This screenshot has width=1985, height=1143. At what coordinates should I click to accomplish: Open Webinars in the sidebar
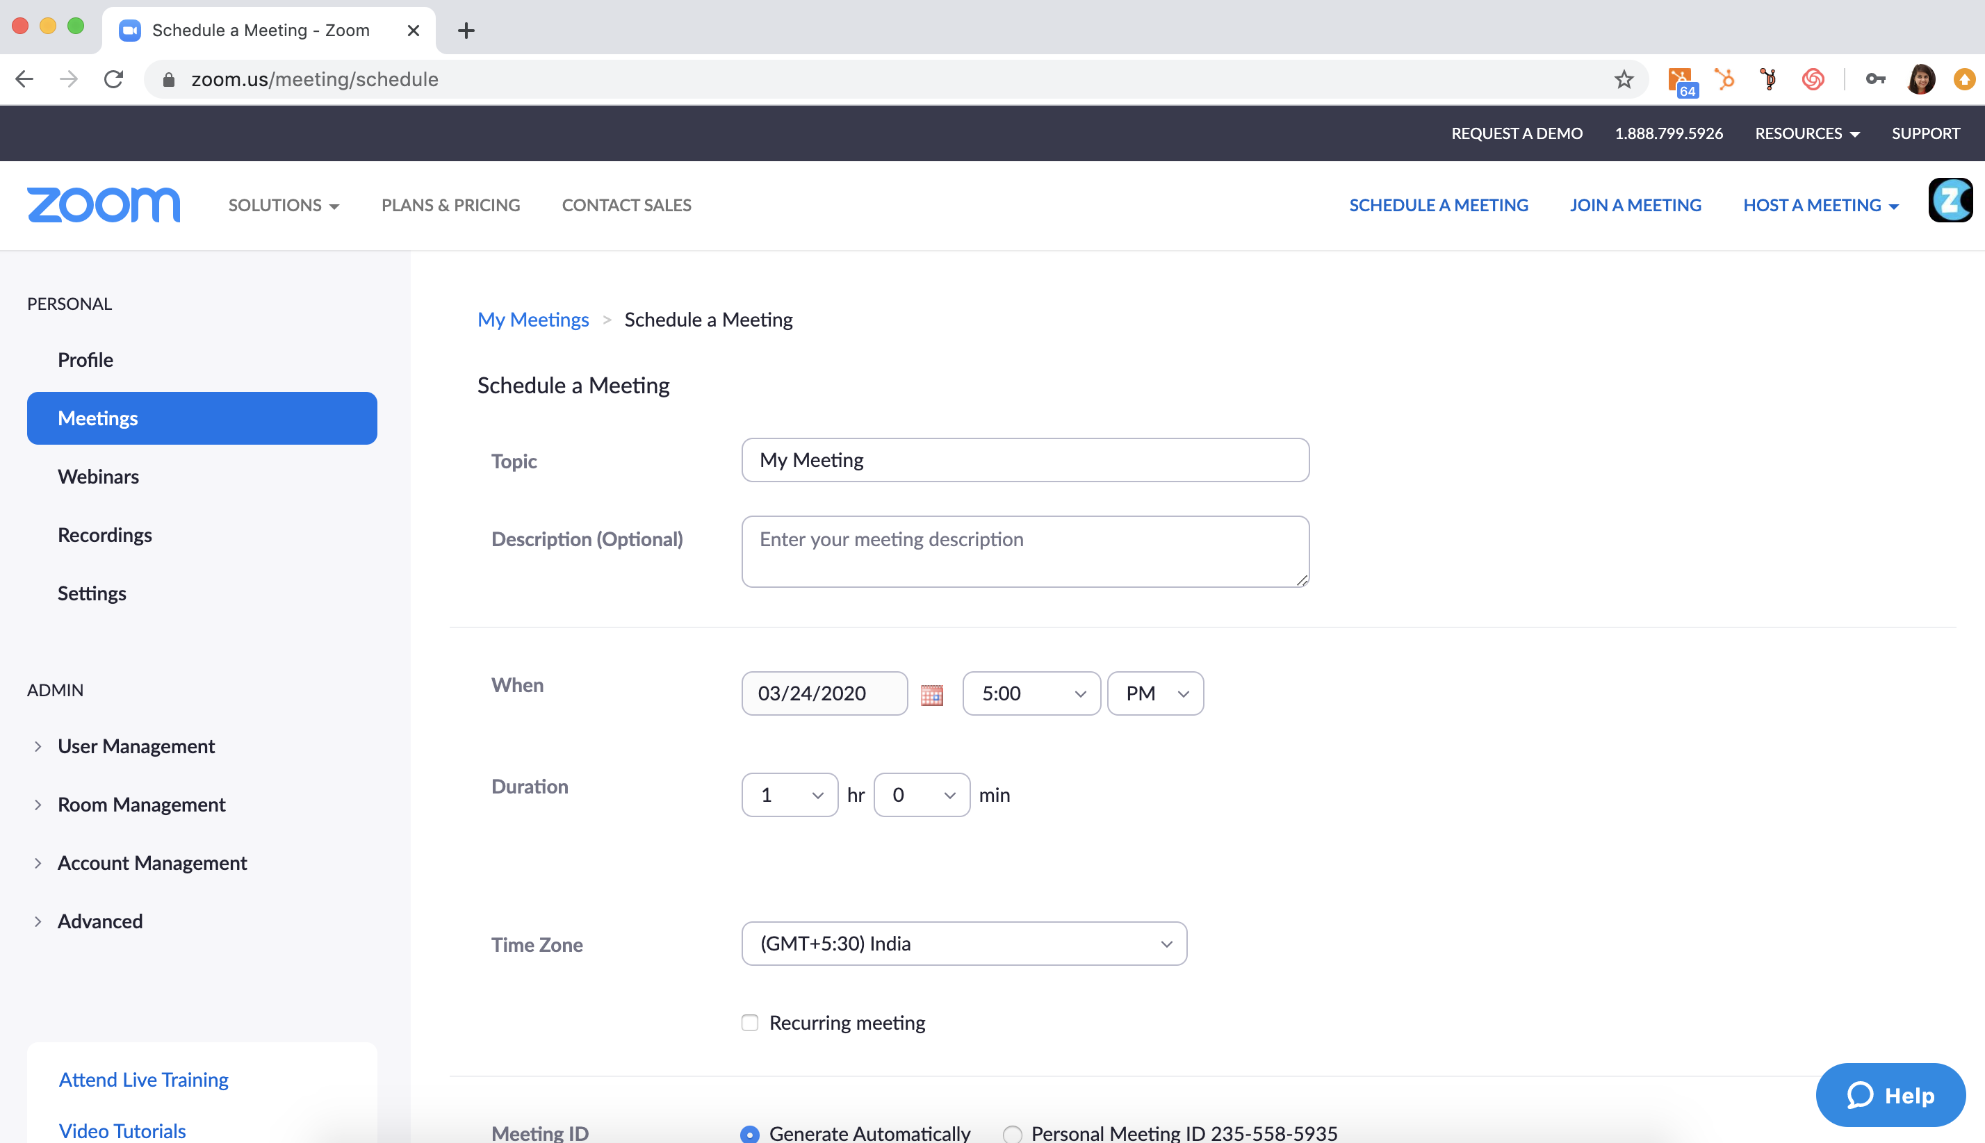[x=98, y=477]
